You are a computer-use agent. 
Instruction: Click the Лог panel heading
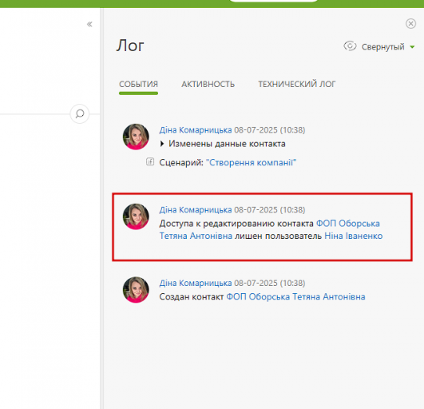tap(130, 46)
